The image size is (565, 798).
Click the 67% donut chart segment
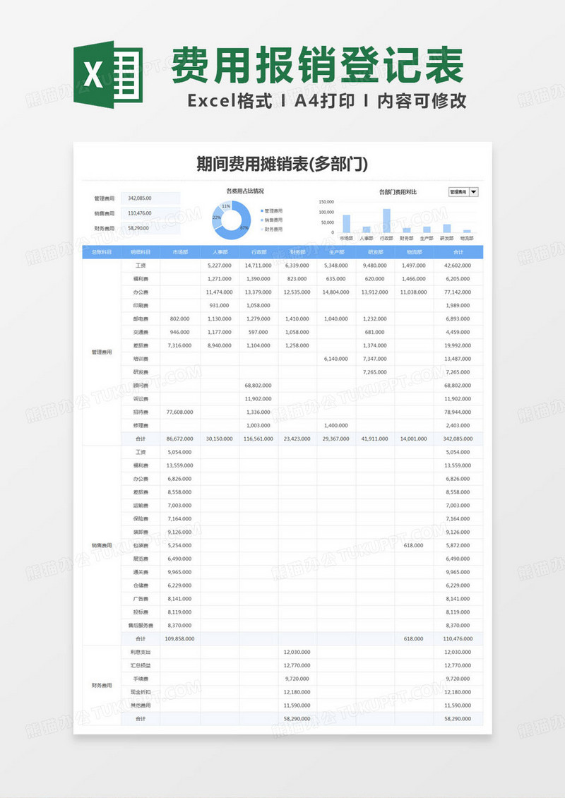pyautogui.click(x=242, y=225)
